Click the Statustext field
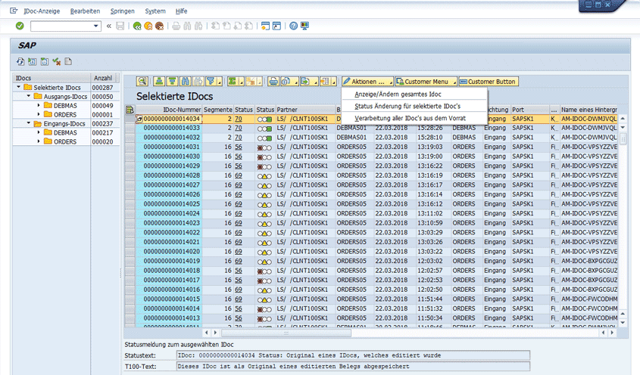 click(x=353, y=355)
